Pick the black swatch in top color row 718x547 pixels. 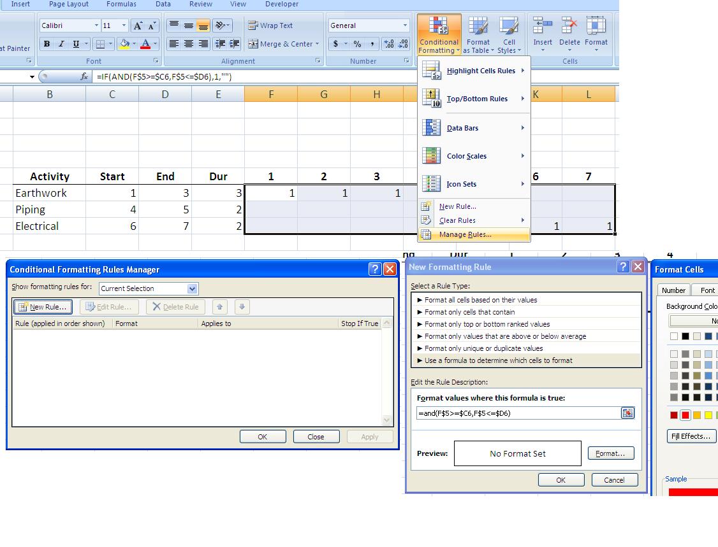tap(685, 336)
